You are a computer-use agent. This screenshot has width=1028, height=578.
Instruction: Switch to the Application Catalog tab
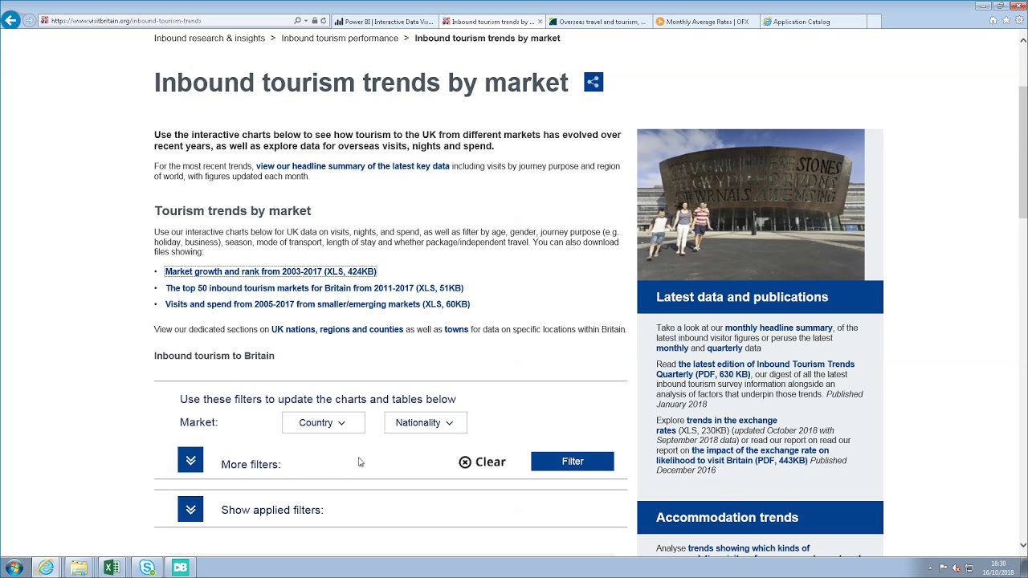click(x=813, y=22)
